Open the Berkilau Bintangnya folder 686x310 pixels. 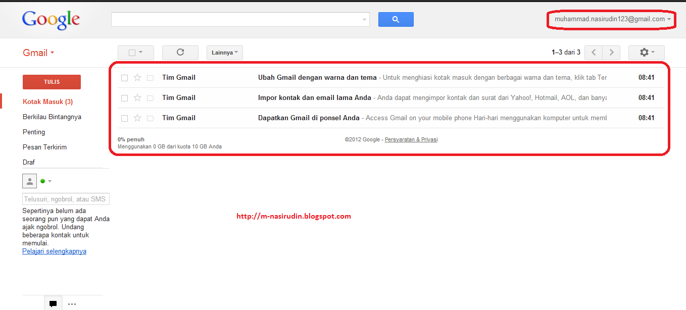(52, 117)
